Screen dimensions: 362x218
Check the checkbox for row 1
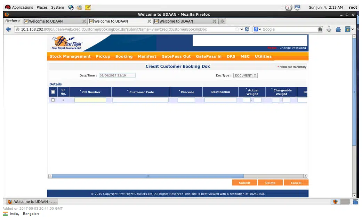point(53,100)
